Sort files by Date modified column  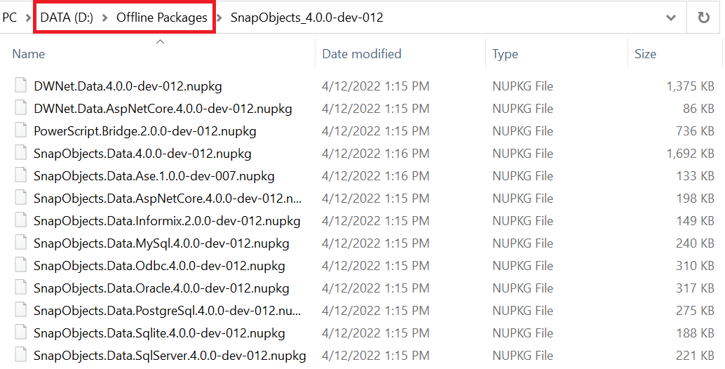coord(362,53)
